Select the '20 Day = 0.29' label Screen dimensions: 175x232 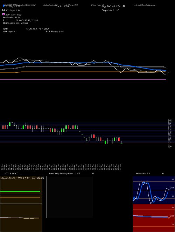point(13,6)
